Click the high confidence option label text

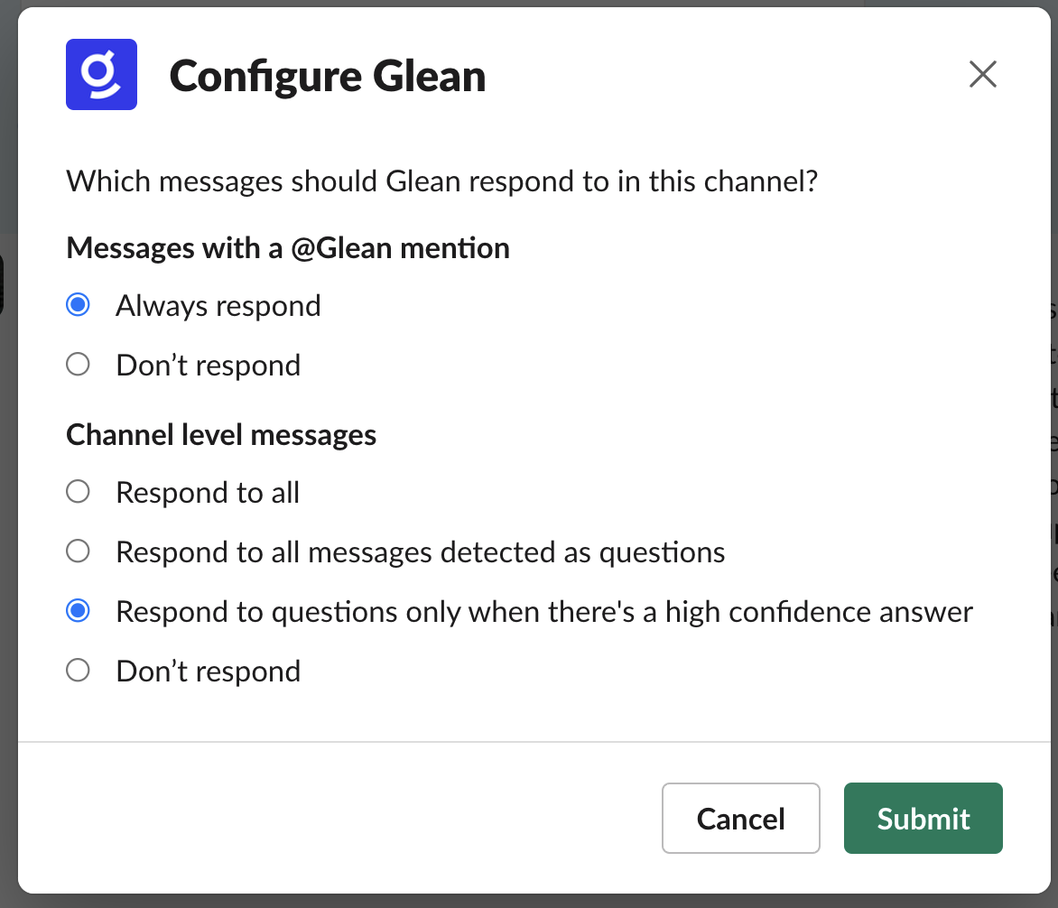pyautogui.click(x=543, y=611)
